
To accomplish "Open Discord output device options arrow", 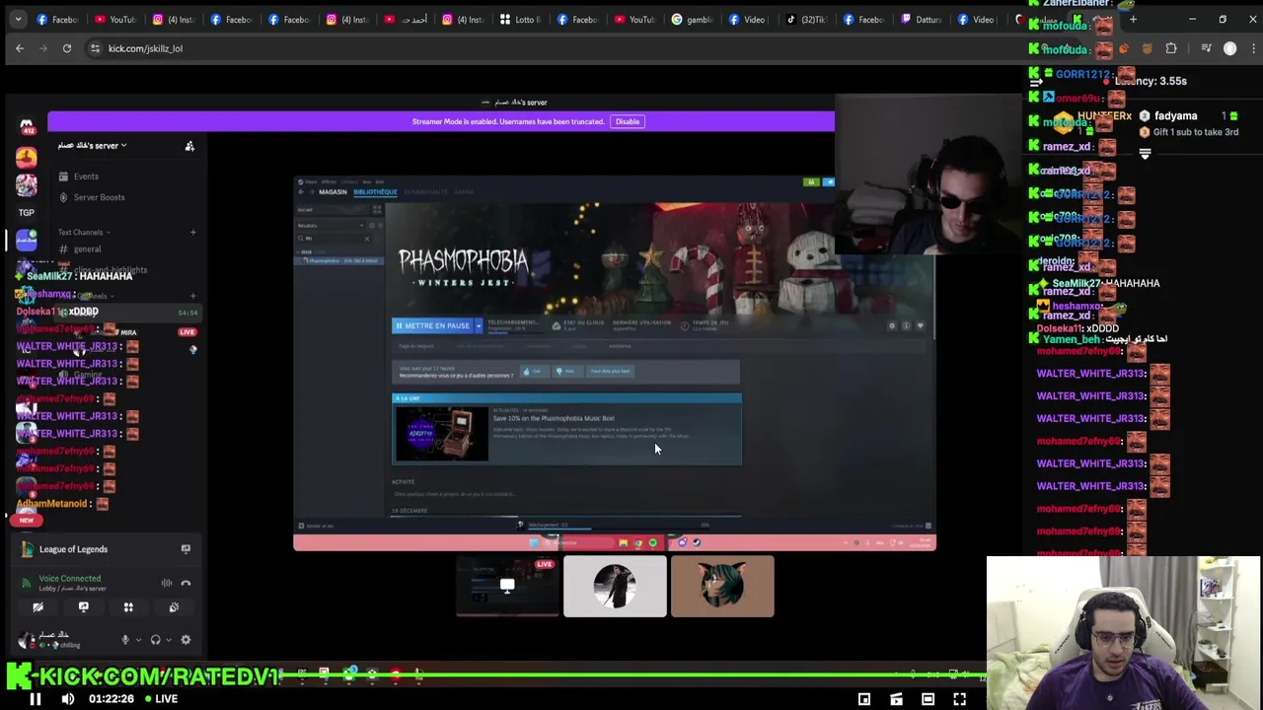I will pos(169,640).
